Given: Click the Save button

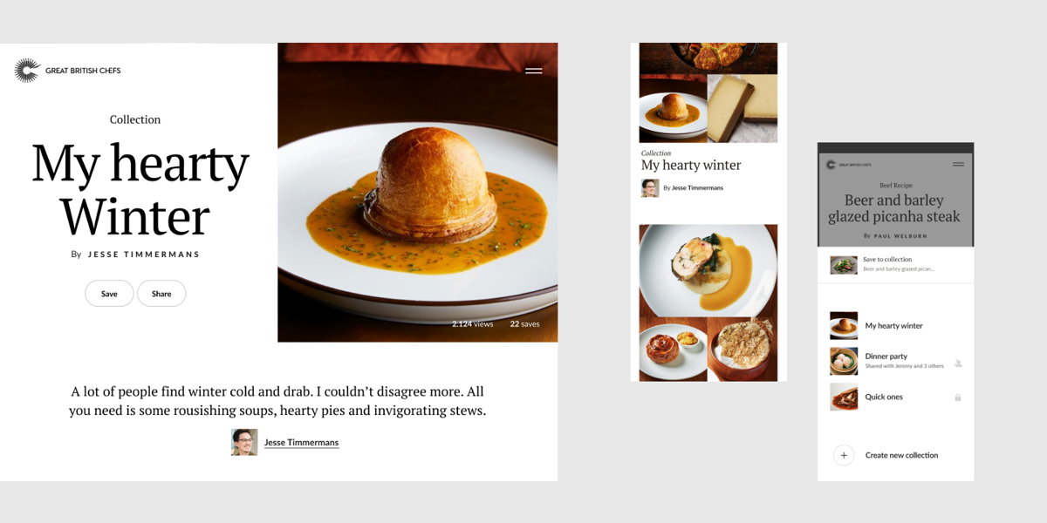Looking at the screenshot, I should tap(109, 294).
